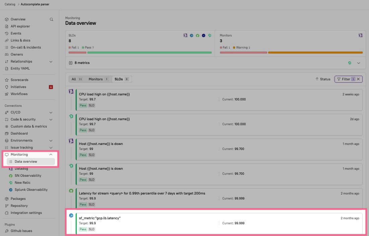Click Autocomplete parser breadcrumb
369x236 pixels.
[x=35, y=4]
